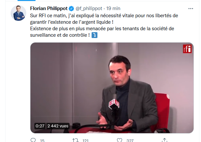Image resolution: width=201 pixels, height=142 pixels.
Task: Click the blue verified badge
Action: click(71, 9)
